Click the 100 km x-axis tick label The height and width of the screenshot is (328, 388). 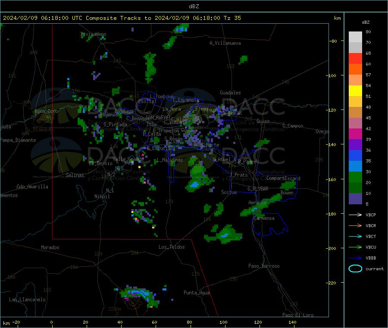point(223,322)
